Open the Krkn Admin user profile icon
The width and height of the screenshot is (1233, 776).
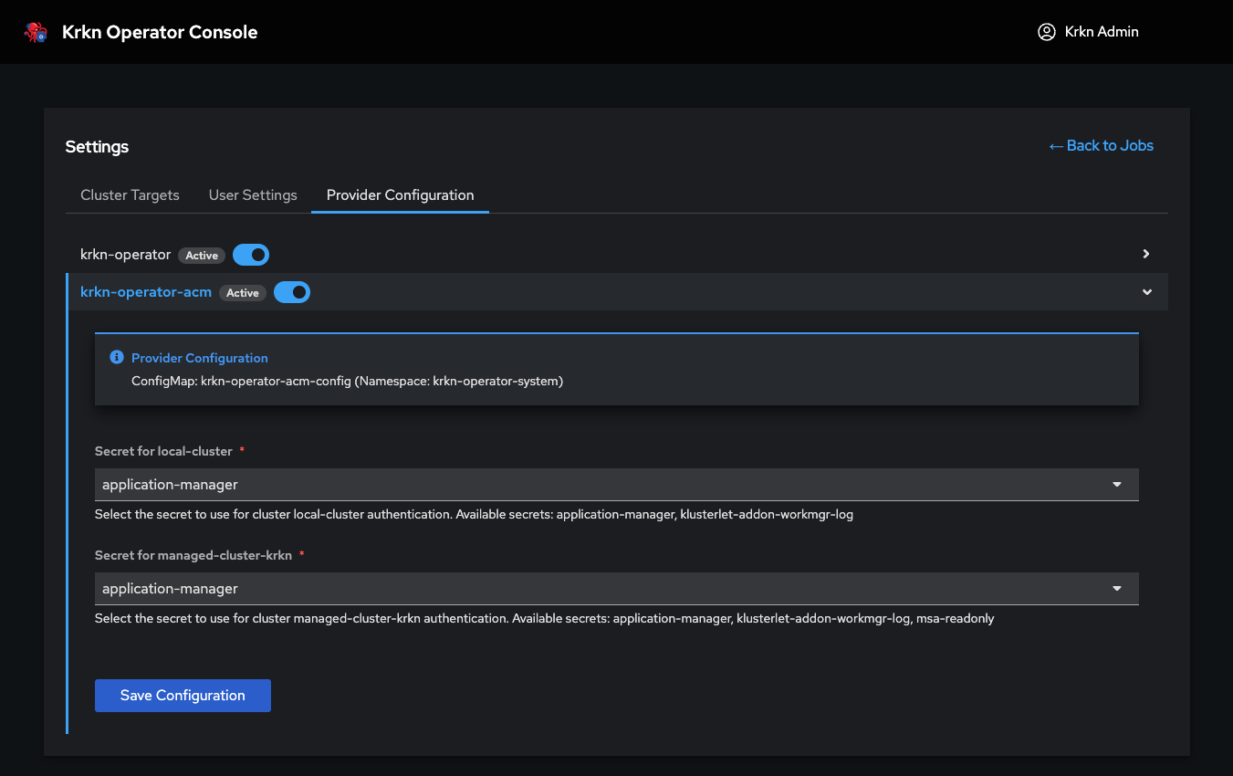click(1046, 31)
